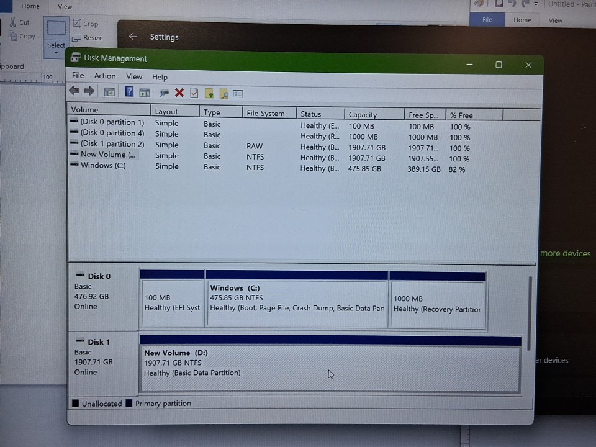Open the Action menu
This screenshot has width=596, height=447.
(104, 76)
